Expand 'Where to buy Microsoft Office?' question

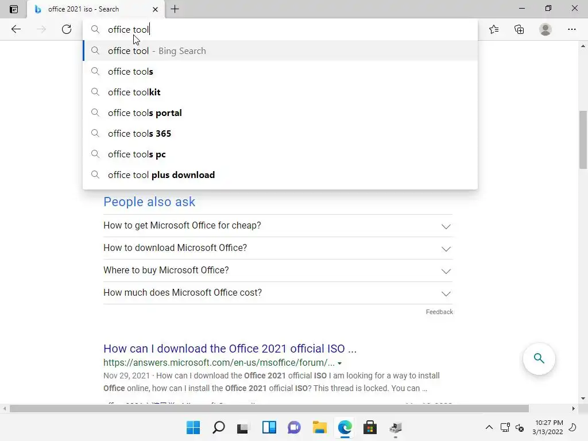click(278, 270)
